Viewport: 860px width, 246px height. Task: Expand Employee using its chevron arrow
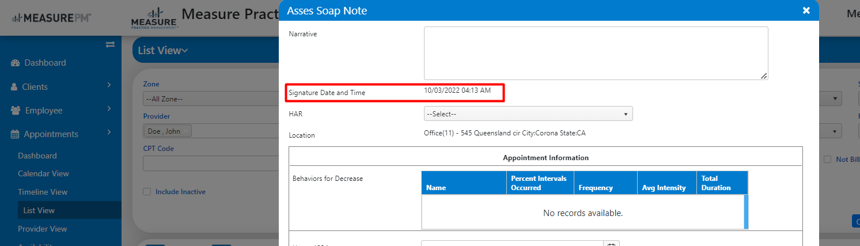tap(109, 110)
